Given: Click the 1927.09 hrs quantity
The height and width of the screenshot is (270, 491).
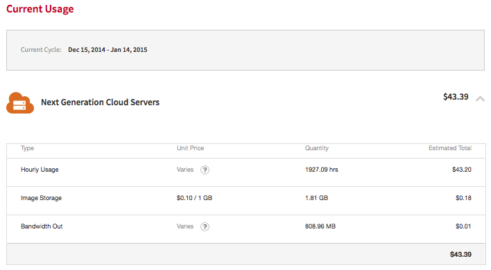Looking at the screenshot, I should [322, 170].
